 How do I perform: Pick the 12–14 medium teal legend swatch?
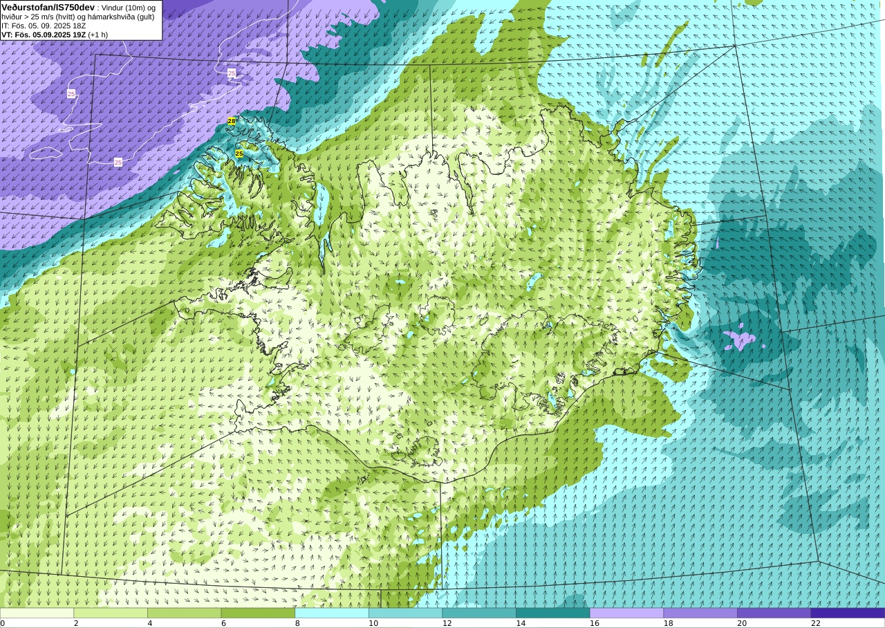click(x=479, y=613)
